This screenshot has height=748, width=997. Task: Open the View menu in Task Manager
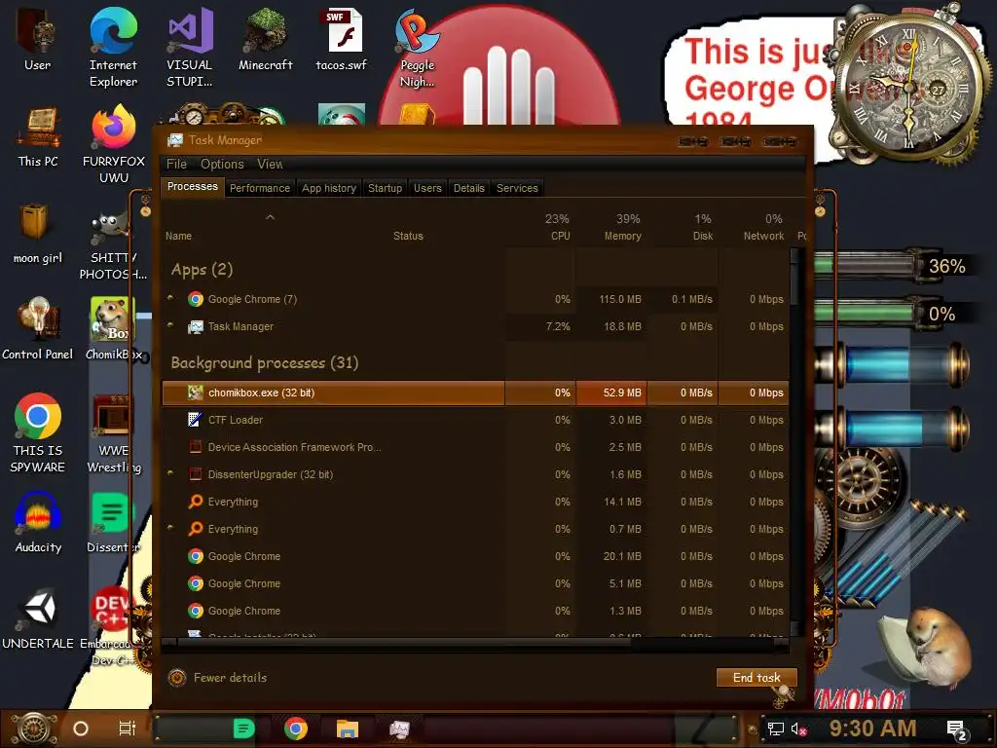coord(270,164)
